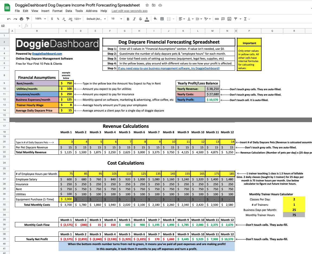Viewport: 312px width, 254px height.
Task: Click the 'Last edit was seconds ago' link
Action: coord(130,11)
